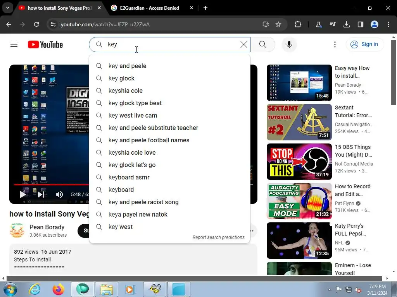Image resolution: width=397 pixels, height=297 pixels.
Task: Choose suggestion 'key glock type beat'
Action: coord(170,103)
